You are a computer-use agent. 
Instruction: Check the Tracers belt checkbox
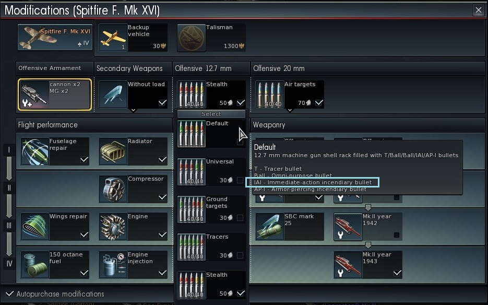click(x=240, y=255)
